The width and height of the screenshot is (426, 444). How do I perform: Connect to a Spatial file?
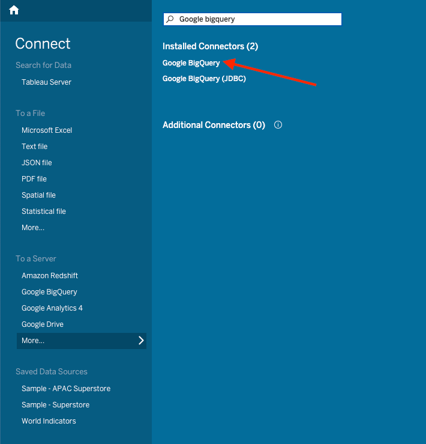click(39, 195)
